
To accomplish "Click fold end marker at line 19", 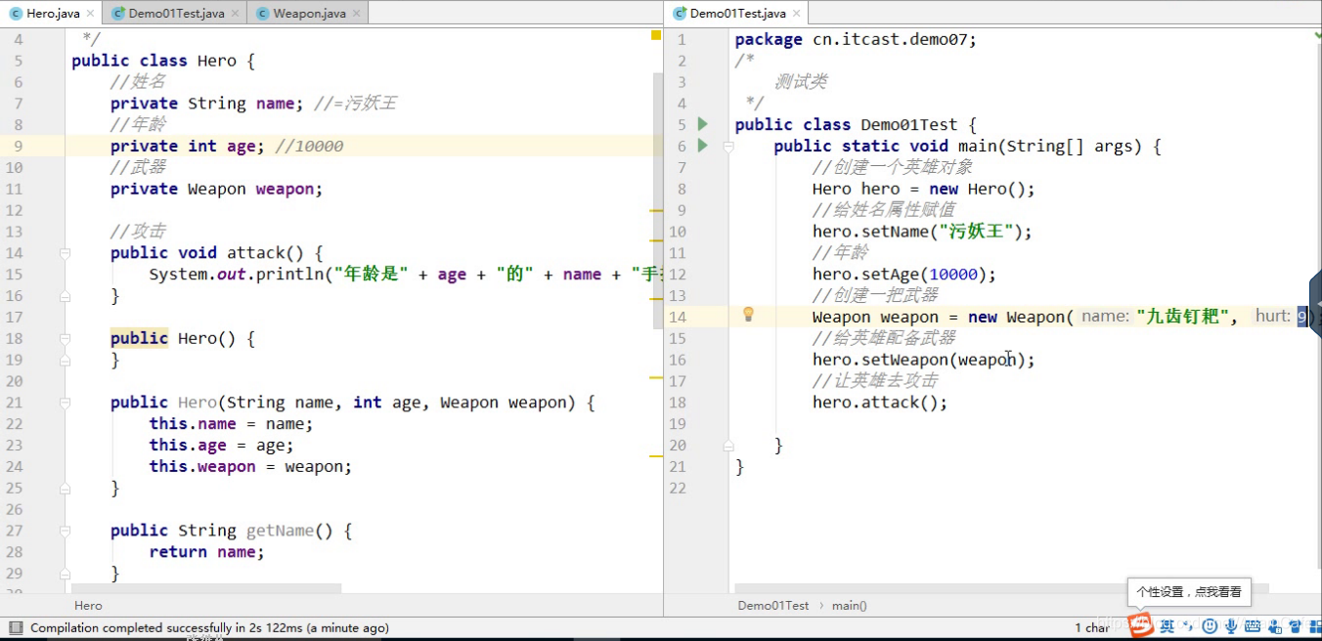I will click(x=65, y=360).
